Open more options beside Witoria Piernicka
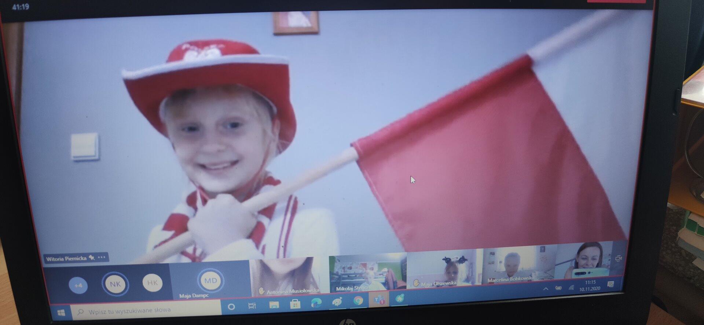This screenshot has height=325, width=704. pyautogui.click(x=102, y=257)
